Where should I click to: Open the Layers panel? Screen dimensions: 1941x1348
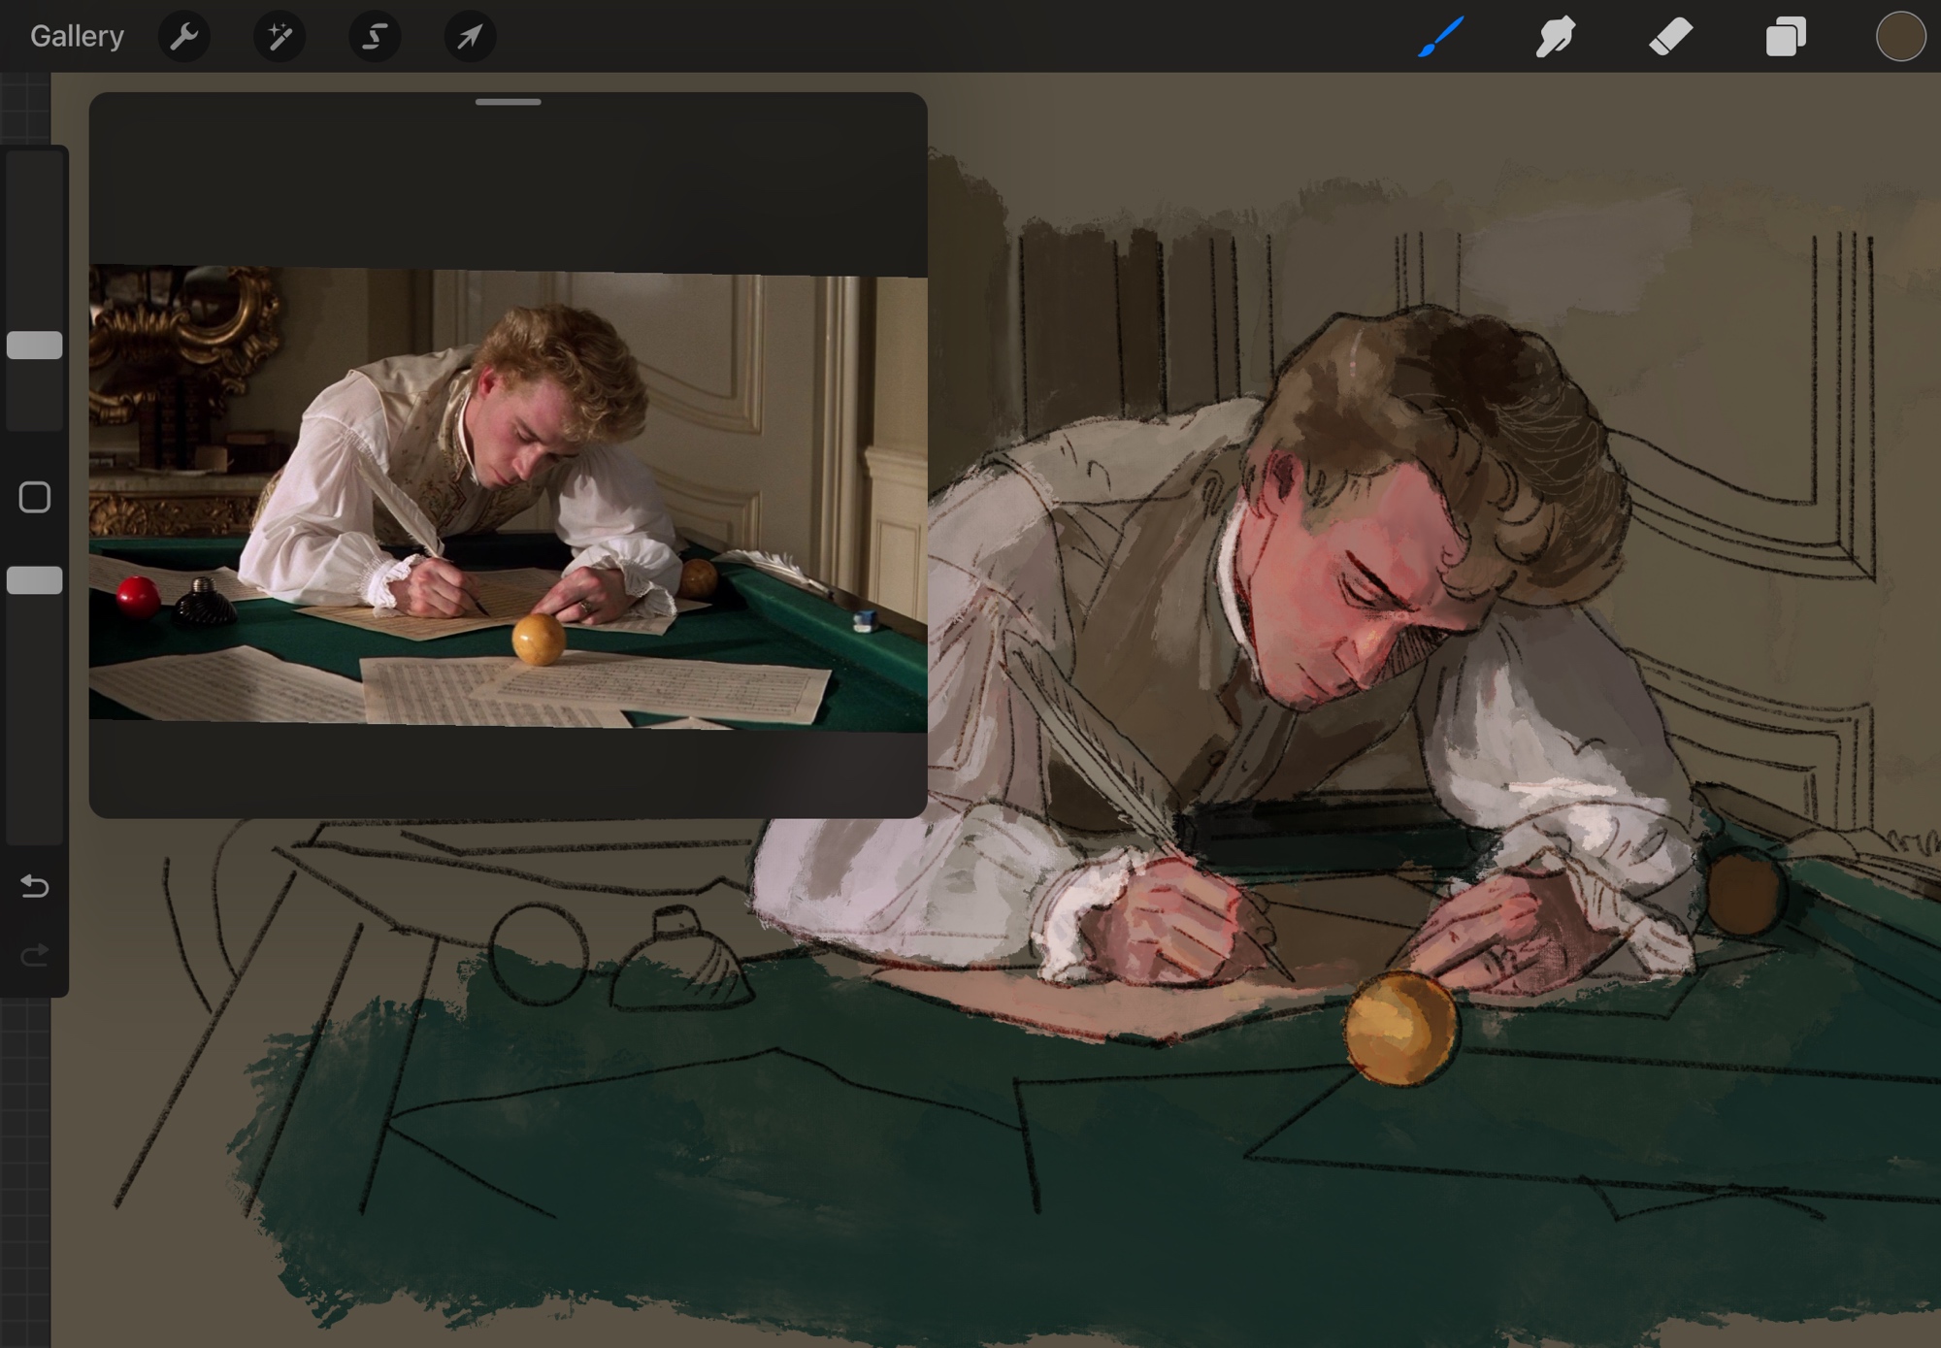(1786, 37)
